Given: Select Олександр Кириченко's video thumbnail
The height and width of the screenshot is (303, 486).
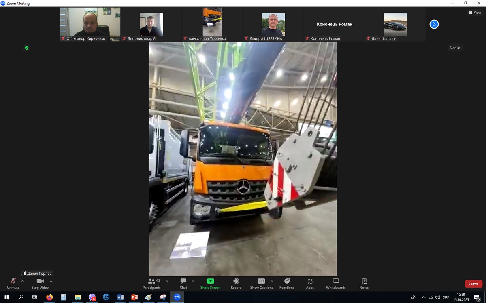Looking at the screenshot, I should [x=90, y=24].
